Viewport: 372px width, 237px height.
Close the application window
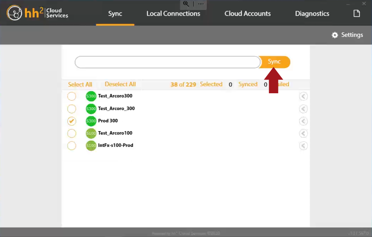pyautogui.click(x=364, y=4)
